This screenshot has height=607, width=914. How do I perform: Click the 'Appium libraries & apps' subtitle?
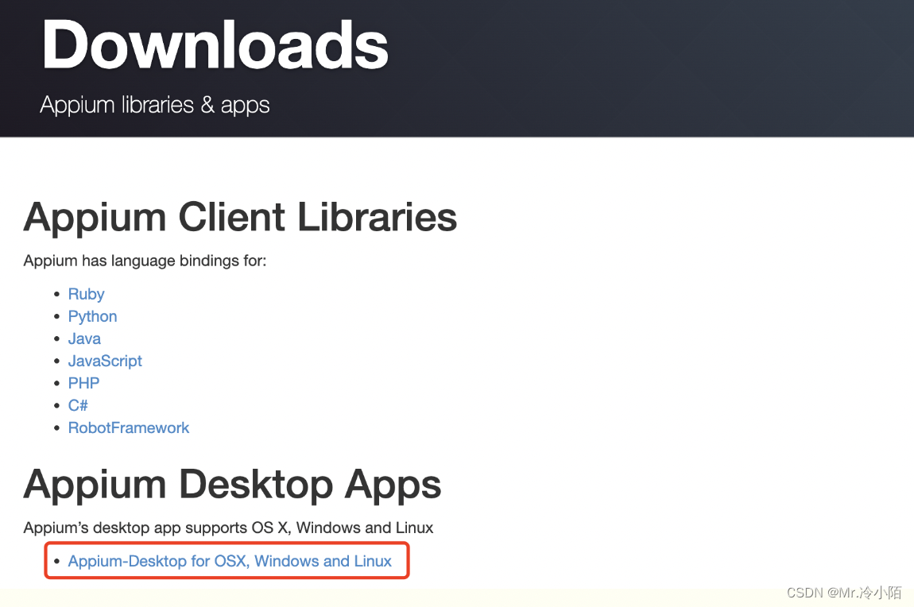click(x=154, y=105)
